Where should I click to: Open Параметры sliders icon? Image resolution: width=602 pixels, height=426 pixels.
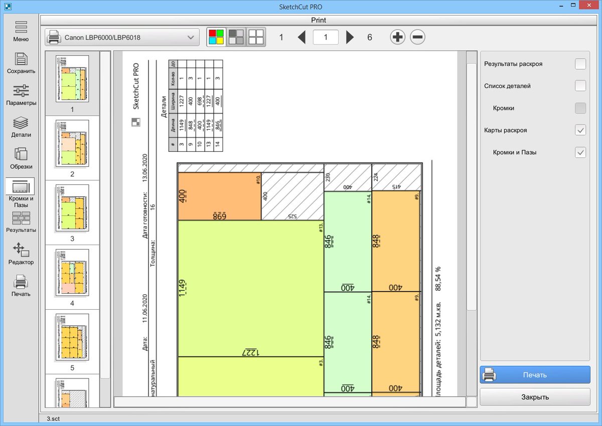[x=21, y=91]
